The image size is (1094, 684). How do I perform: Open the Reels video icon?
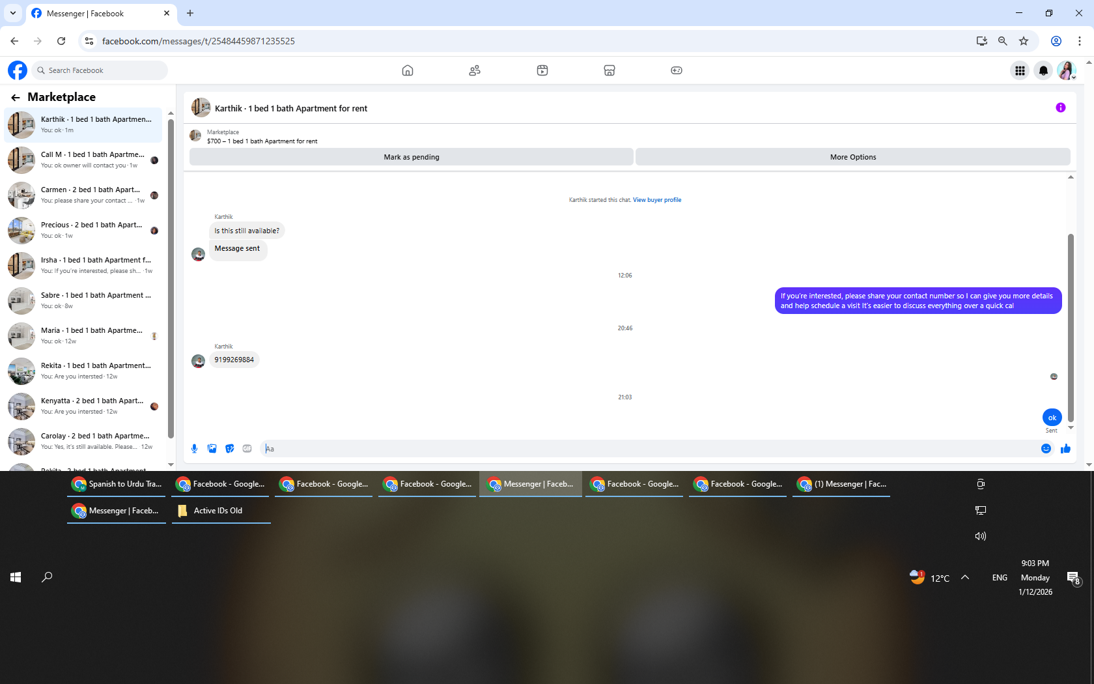click(542, 70)
